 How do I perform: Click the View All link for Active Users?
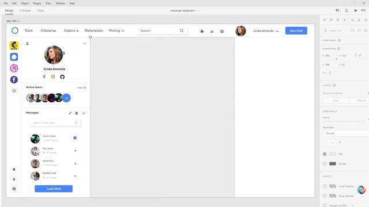[x=82, y=87]
